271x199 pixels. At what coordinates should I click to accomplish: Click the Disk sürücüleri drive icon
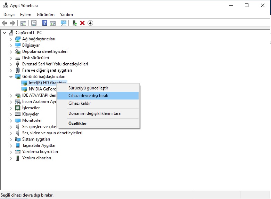18,58
